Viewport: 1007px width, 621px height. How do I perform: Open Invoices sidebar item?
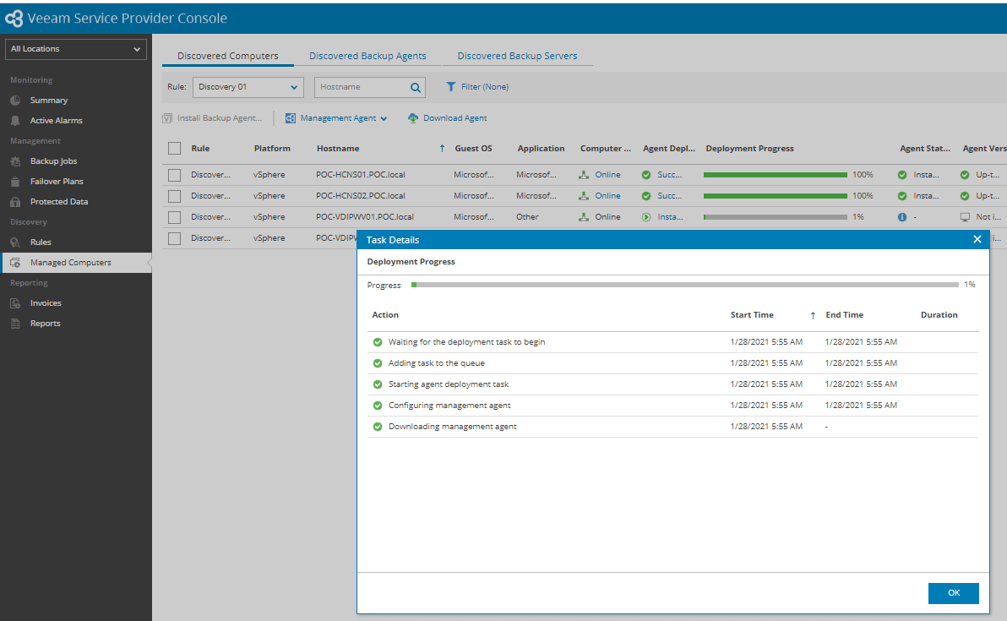pos(46,303)
